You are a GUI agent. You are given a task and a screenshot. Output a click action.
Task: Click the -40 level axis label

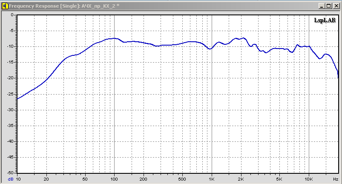[x=10, y=141]
